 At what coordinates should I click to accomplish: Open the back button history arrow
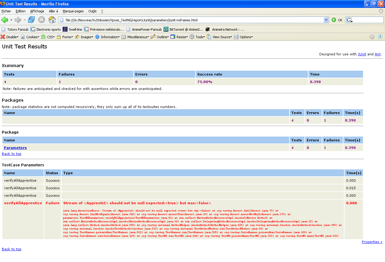[x=11, y=20]
